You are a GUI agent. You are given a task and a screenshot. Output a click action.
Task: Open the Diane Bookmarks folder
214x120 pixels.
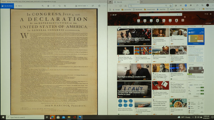pos(188,9)
